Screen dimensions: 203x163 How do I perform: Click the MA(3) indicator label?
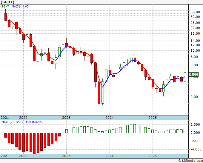pos(16,7)
